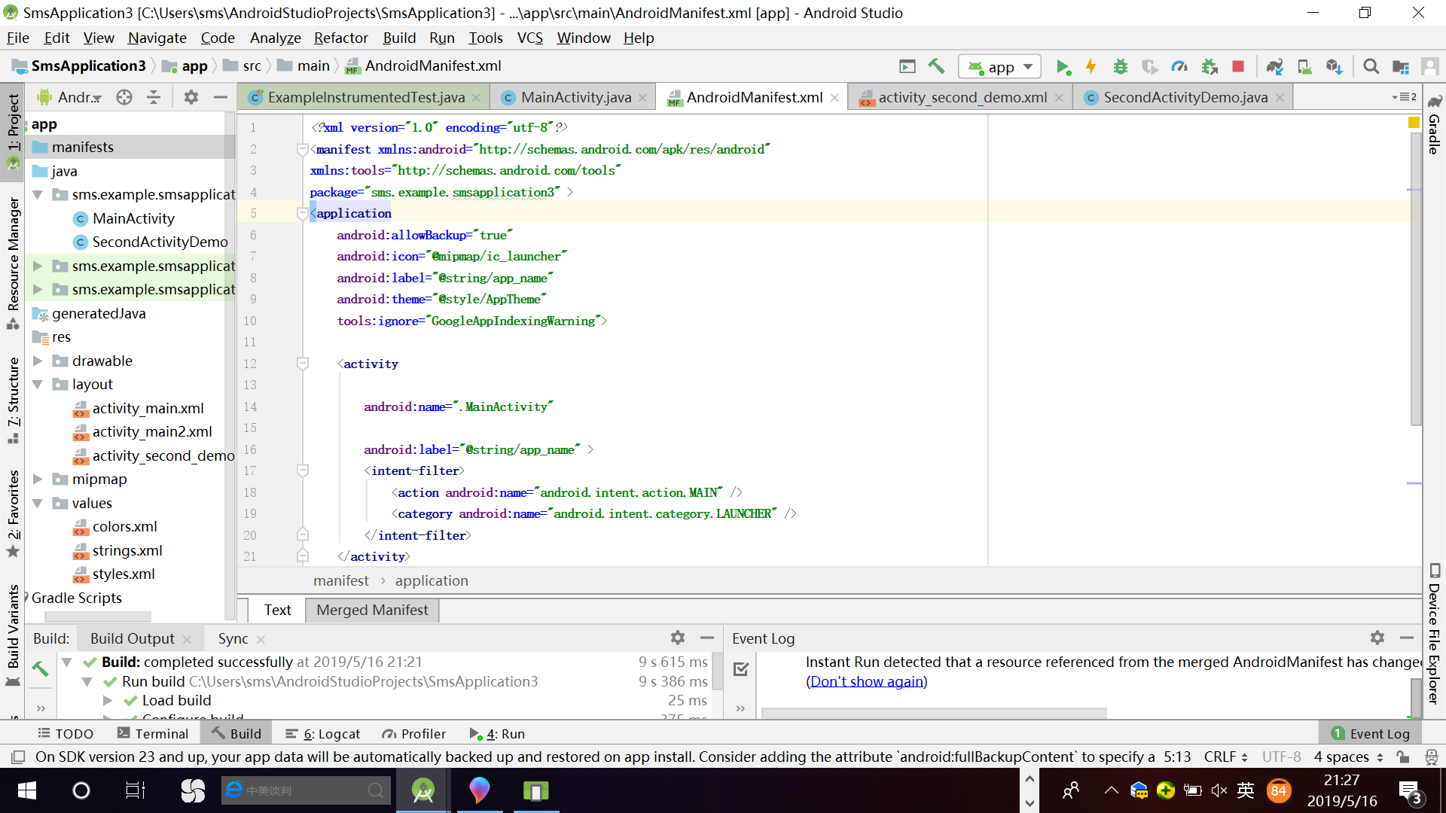This screenshot has width=1446, height=813.
Task: Click the Don't show again link
Action: [866, 681]
